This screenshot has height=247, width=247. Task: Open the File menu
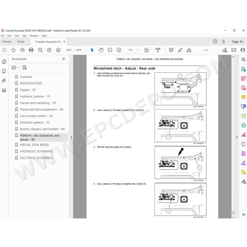[x=3, y=36]
